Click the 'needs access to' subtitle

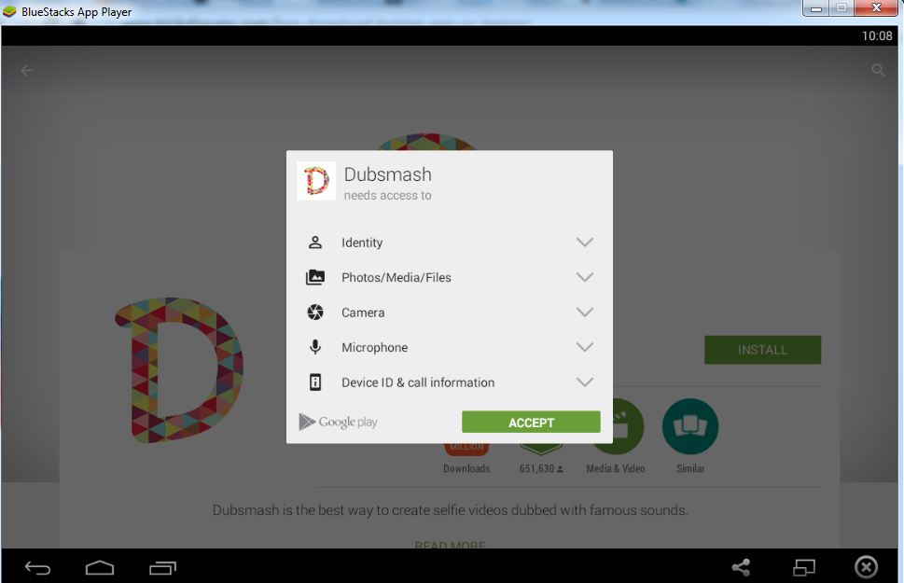point(387,196)
